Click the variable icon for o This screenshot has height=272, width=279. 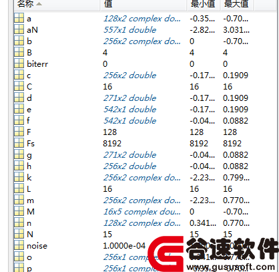click(19, 257)
